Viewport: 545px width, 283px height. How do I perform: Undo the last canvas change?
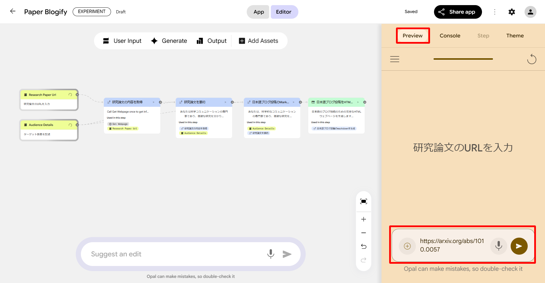(363, 246)
